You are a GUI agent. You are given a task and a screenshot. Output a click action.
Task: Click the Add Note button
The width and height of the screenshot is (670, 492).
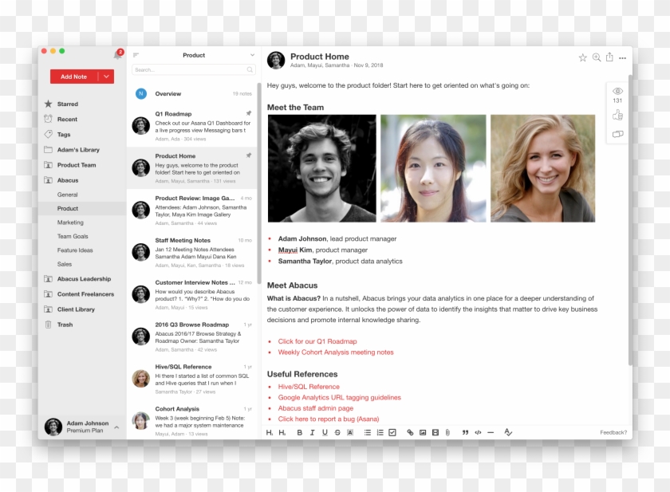click(x=74, y=77)
